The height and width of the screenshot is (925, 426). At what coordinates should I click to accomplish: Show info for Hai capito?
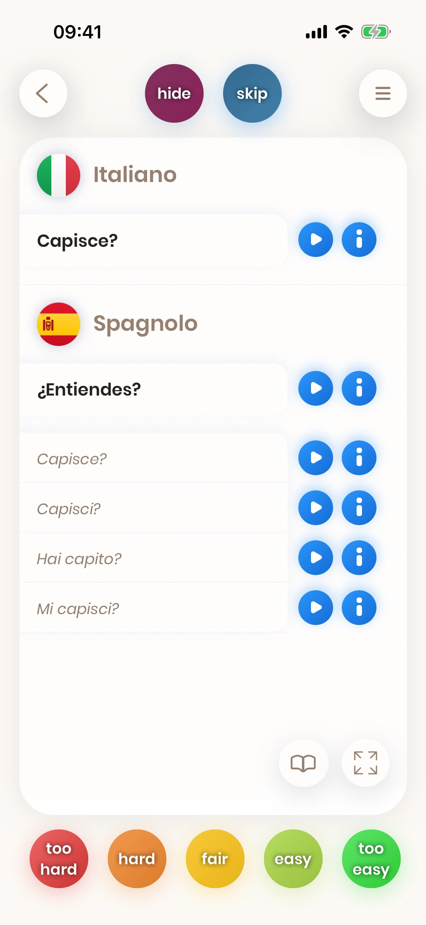point(359,558)
